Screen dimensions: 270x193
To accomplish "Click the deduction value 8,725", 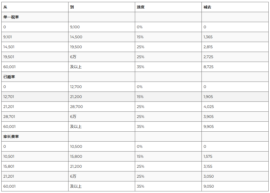I will pyautogui.click(x=208, y=67).
